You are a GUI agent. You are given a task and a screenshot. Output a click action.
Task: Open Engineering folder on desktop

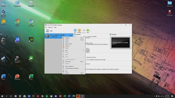pos(170,4)
